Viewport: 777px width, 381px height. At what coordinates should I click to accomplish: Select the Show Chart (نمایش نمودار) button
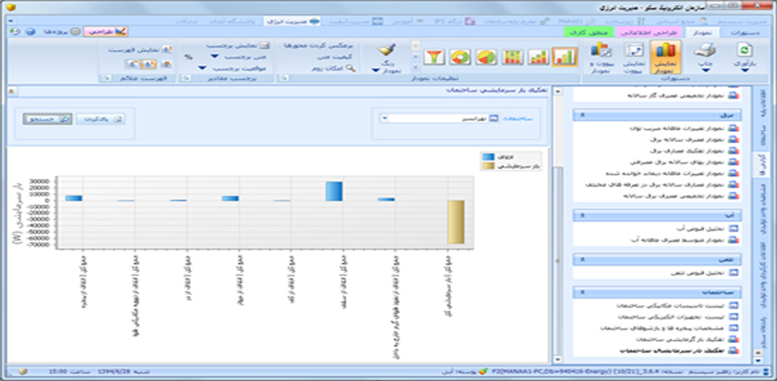(x=667, y=56)
